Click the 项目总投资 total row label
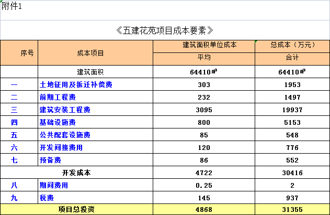 tap(76, 209)
